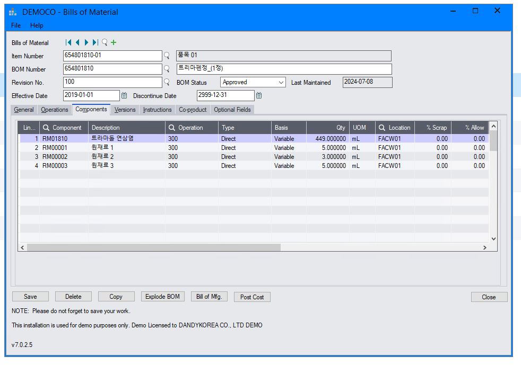Click the DEMOCO application icon in title bar
The image size is (521, 365).
pyautogui.click(x=13, y=12)
